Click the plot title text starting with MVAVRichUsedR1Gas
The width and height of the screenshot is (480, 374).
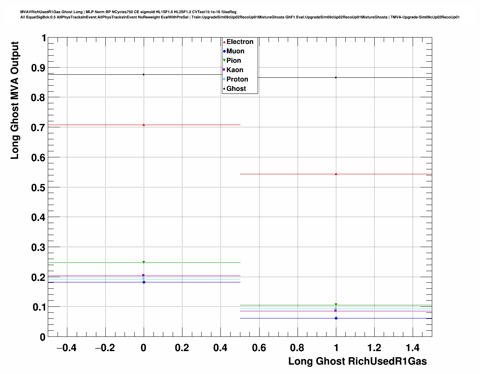tap(128, 12)
